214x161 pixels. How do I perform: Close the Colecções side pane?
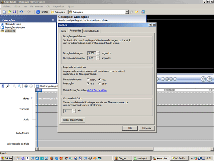click(53, 20)
